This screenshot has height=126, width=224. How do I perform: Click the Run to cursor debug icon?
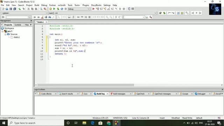(x=97, y=9)
